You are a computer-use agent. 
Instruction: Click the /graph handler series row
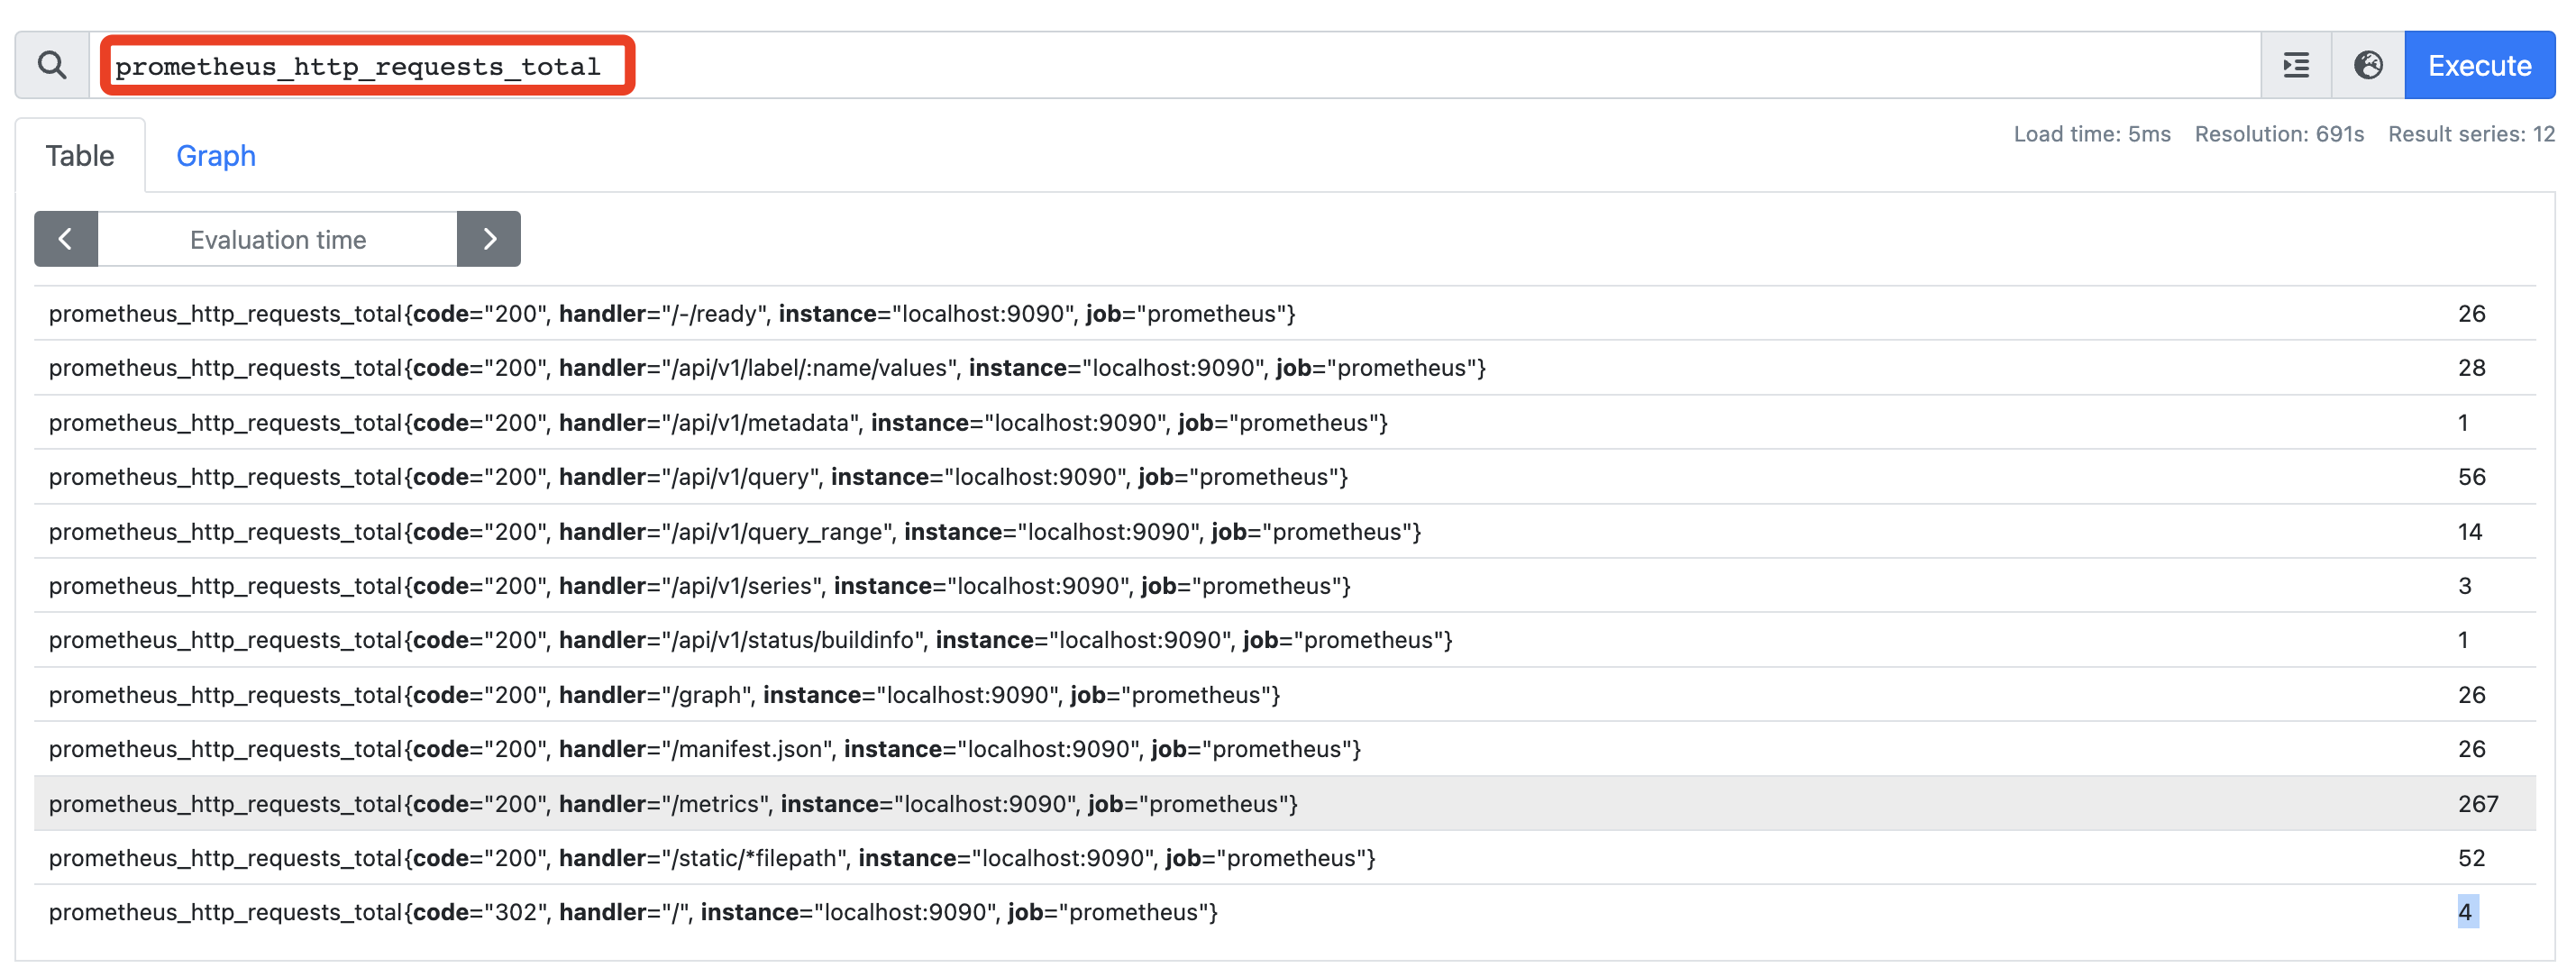(1285, 695)
